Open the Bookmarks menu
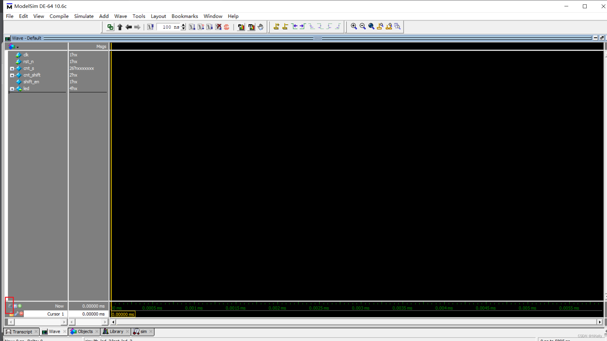This screenshot has height=341, width=607. click(185, 16)
